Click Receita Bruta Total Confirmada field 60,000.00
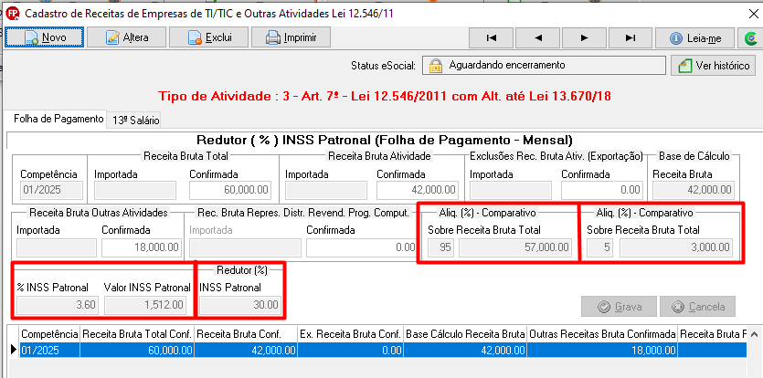The image size is (763, 378). point(230,190)
